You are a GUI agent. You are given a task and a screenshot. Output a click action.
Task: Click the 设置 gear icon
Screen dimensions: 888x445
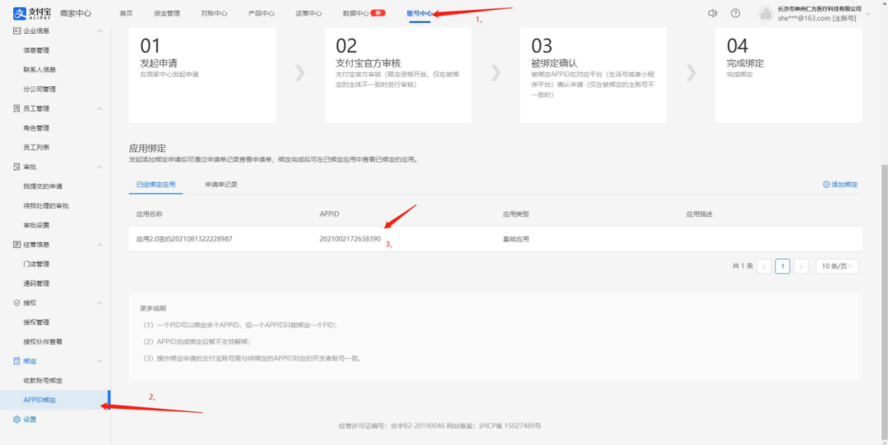pos(16,420)
